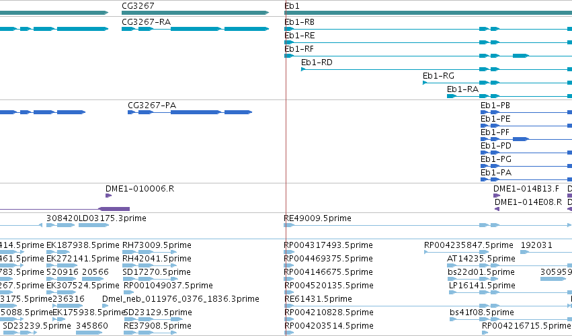Click the 192031 feature label
The width and height of the screenshot is (572, 336).
536,245
